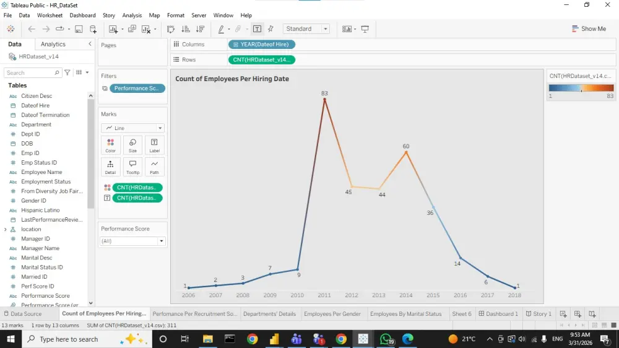Toggle the fix axes pin icon
Screen dimensions: 619x348
click(x=271, y=29)
